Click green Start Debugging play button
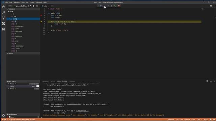This screenshot has height=121, width=216. (14, 6)
